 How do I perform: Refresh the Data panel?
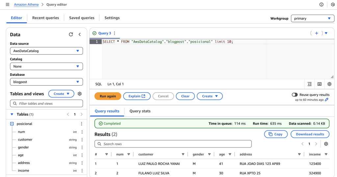click(x=71, y=34)
